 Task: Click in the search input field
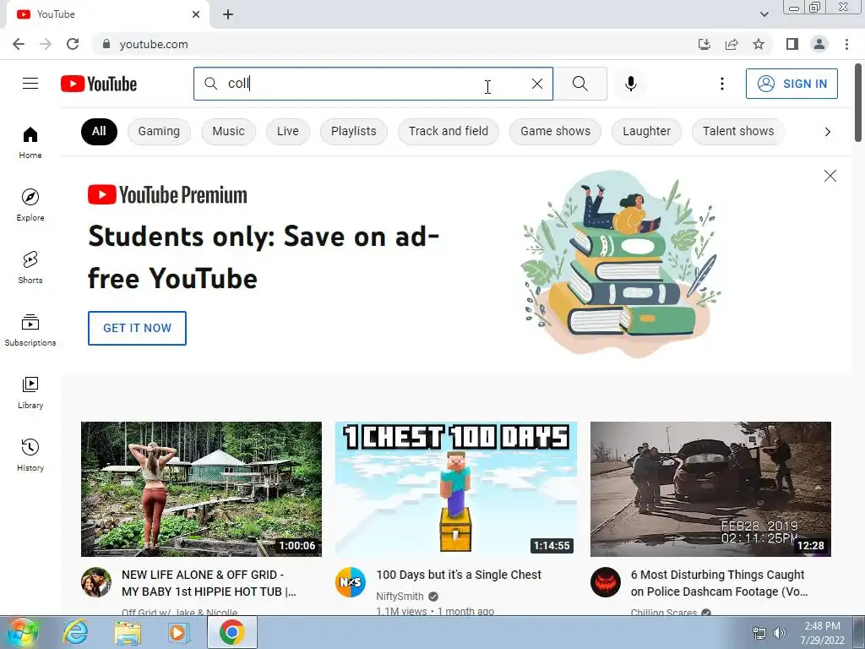tap(373, 84)
